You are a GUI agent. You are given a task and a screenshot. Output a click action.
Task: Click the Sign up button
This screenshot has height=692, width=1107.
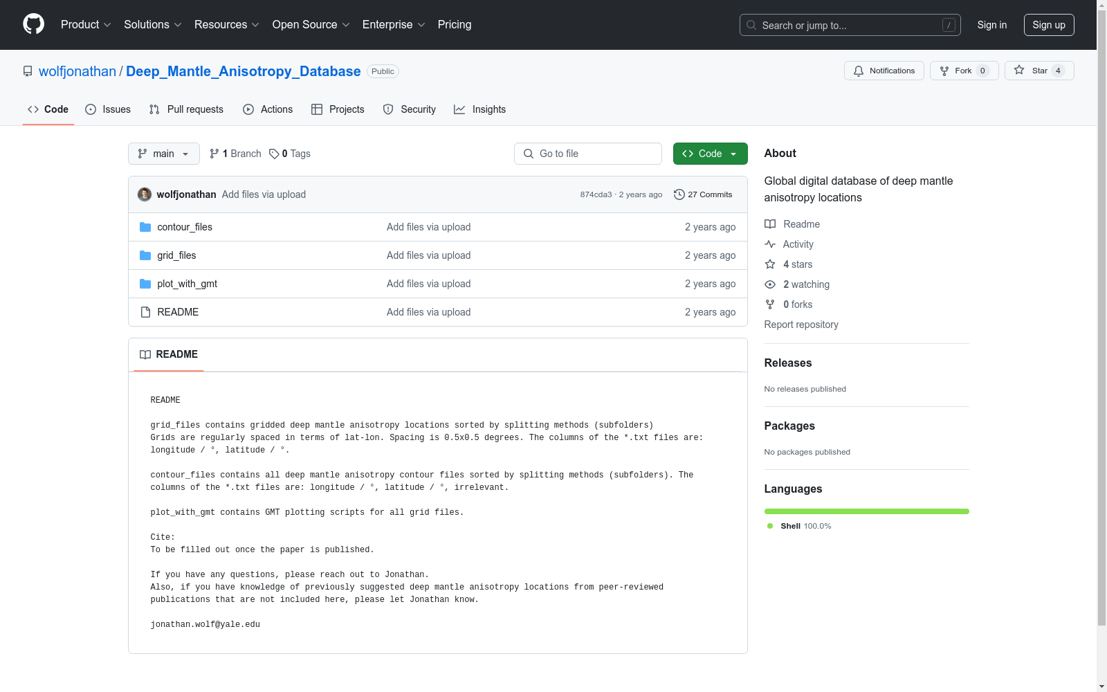pos(1049,25)
